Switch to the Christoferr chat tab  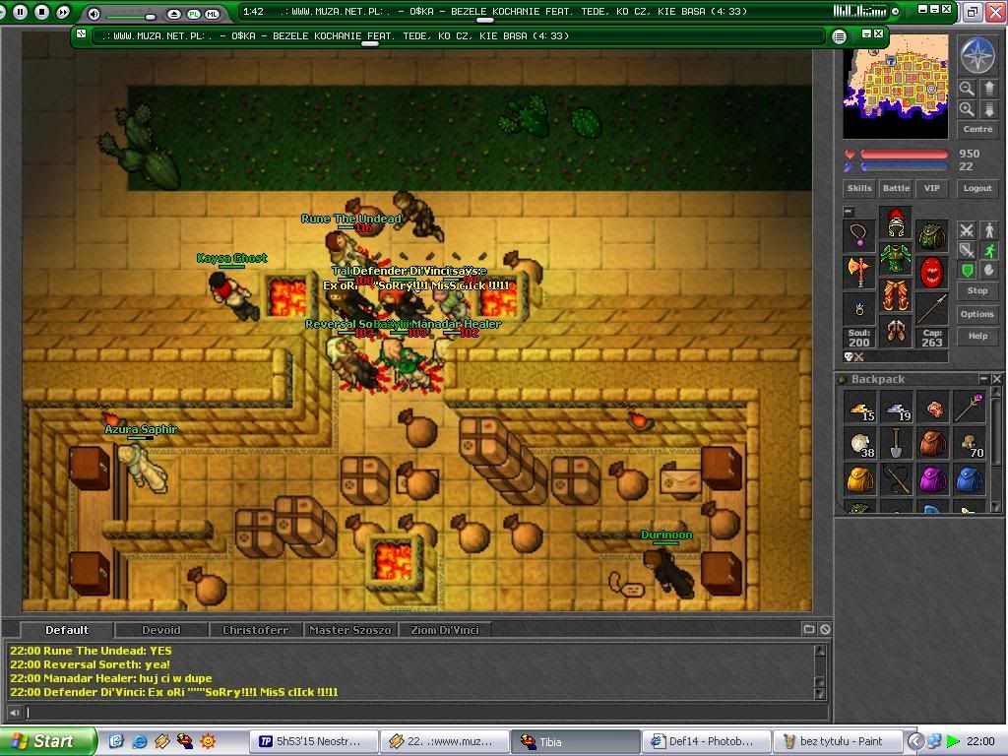pyautogui.click(x=256, y=630)
